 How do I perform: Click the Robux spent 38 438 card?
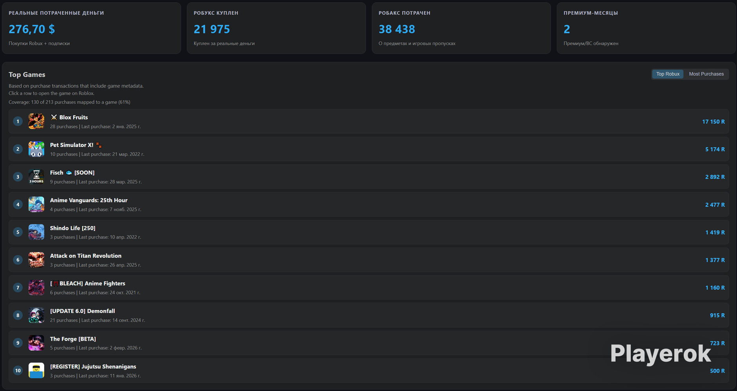(461, 28)
